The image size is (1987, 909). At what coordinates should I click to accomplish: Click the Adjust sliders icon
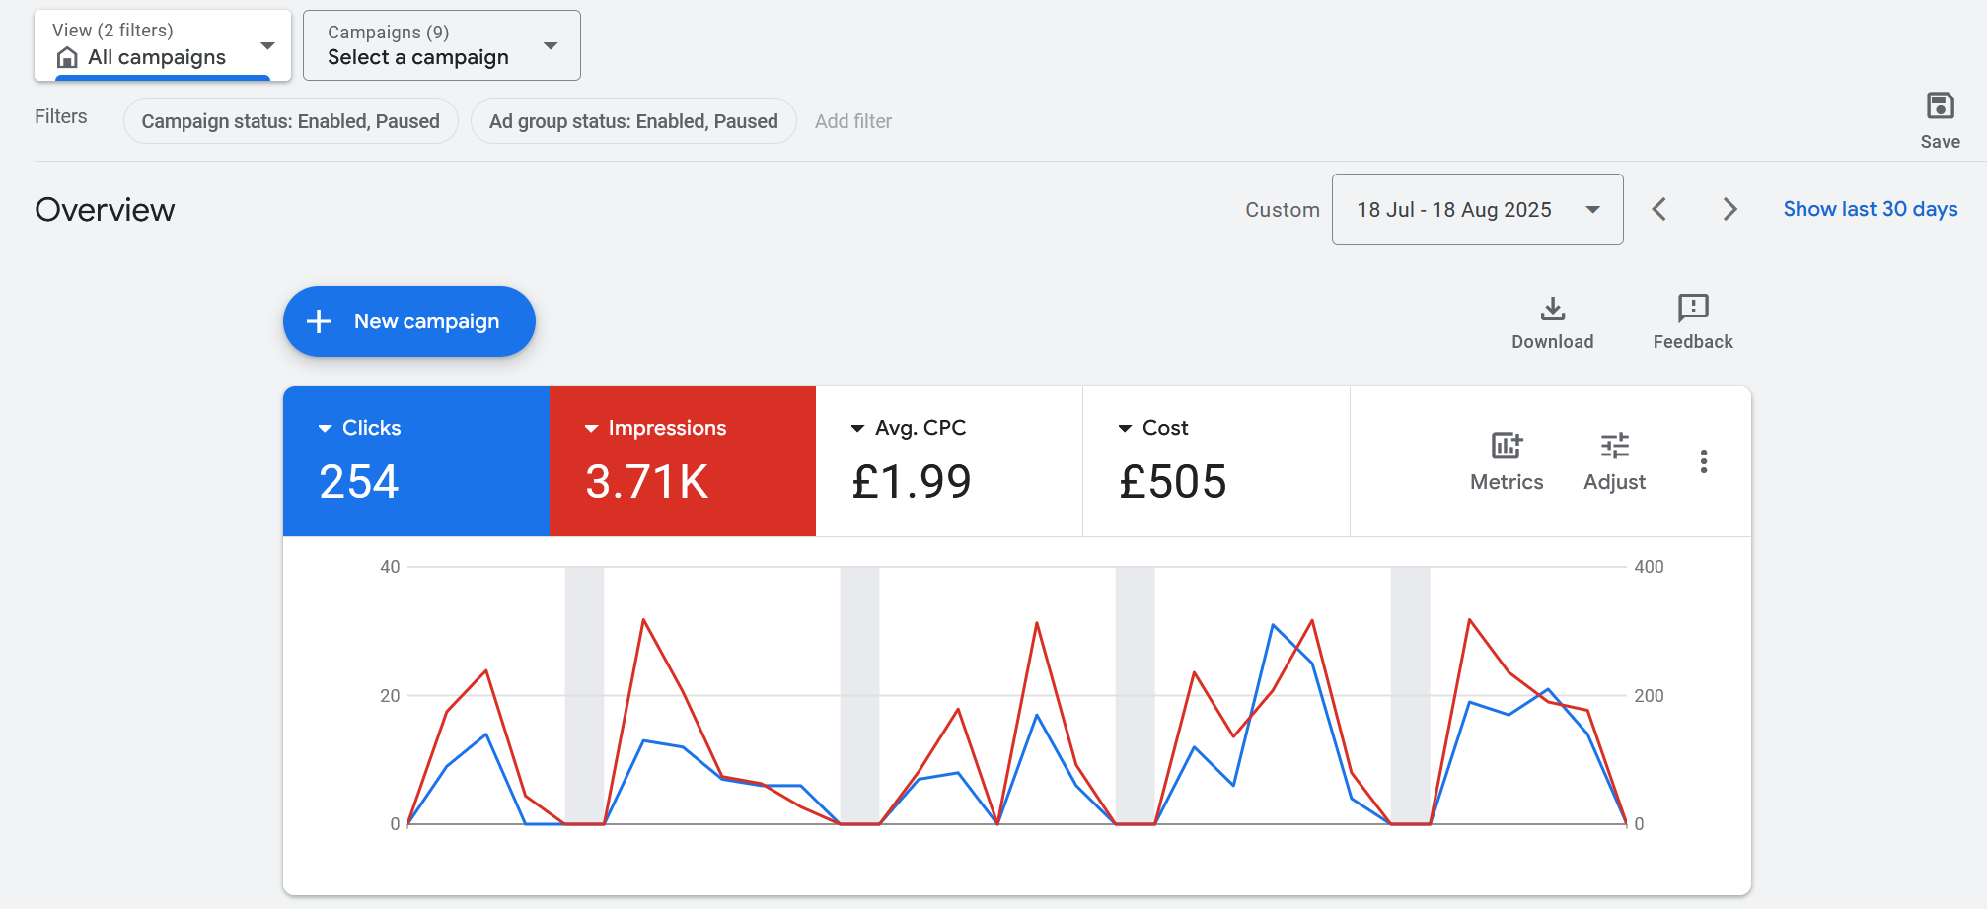point(1614,447)
